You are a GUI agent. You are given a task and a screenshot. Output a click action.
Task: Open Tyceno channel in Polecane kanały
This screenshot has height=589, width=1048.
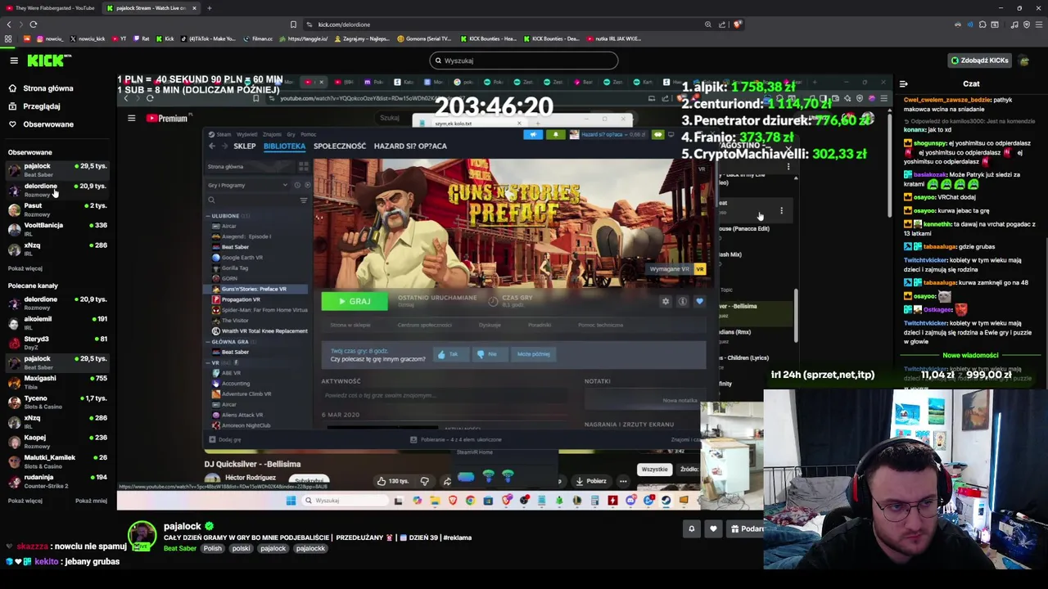click(57, 402)
